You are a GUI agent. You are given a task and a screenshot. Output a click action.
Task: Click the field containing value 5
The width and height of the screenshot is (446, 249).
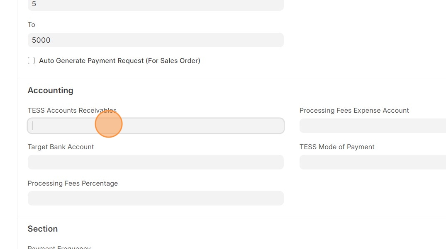[156, 5]
